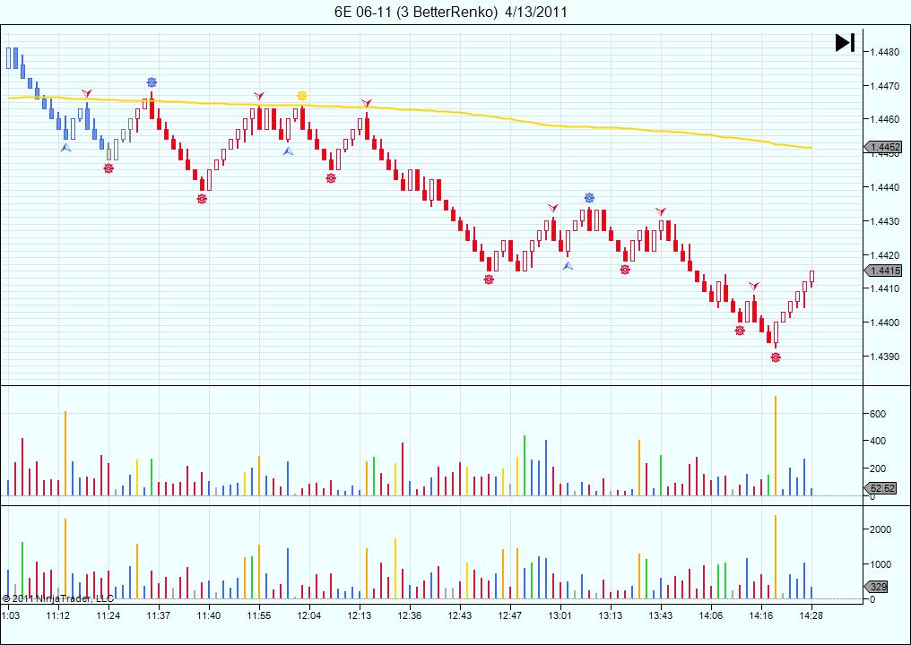The image size is (911, 645).
Task: Click the red down-arrow marker above the 11:12 candles
Action: click(x=87, y=93)
